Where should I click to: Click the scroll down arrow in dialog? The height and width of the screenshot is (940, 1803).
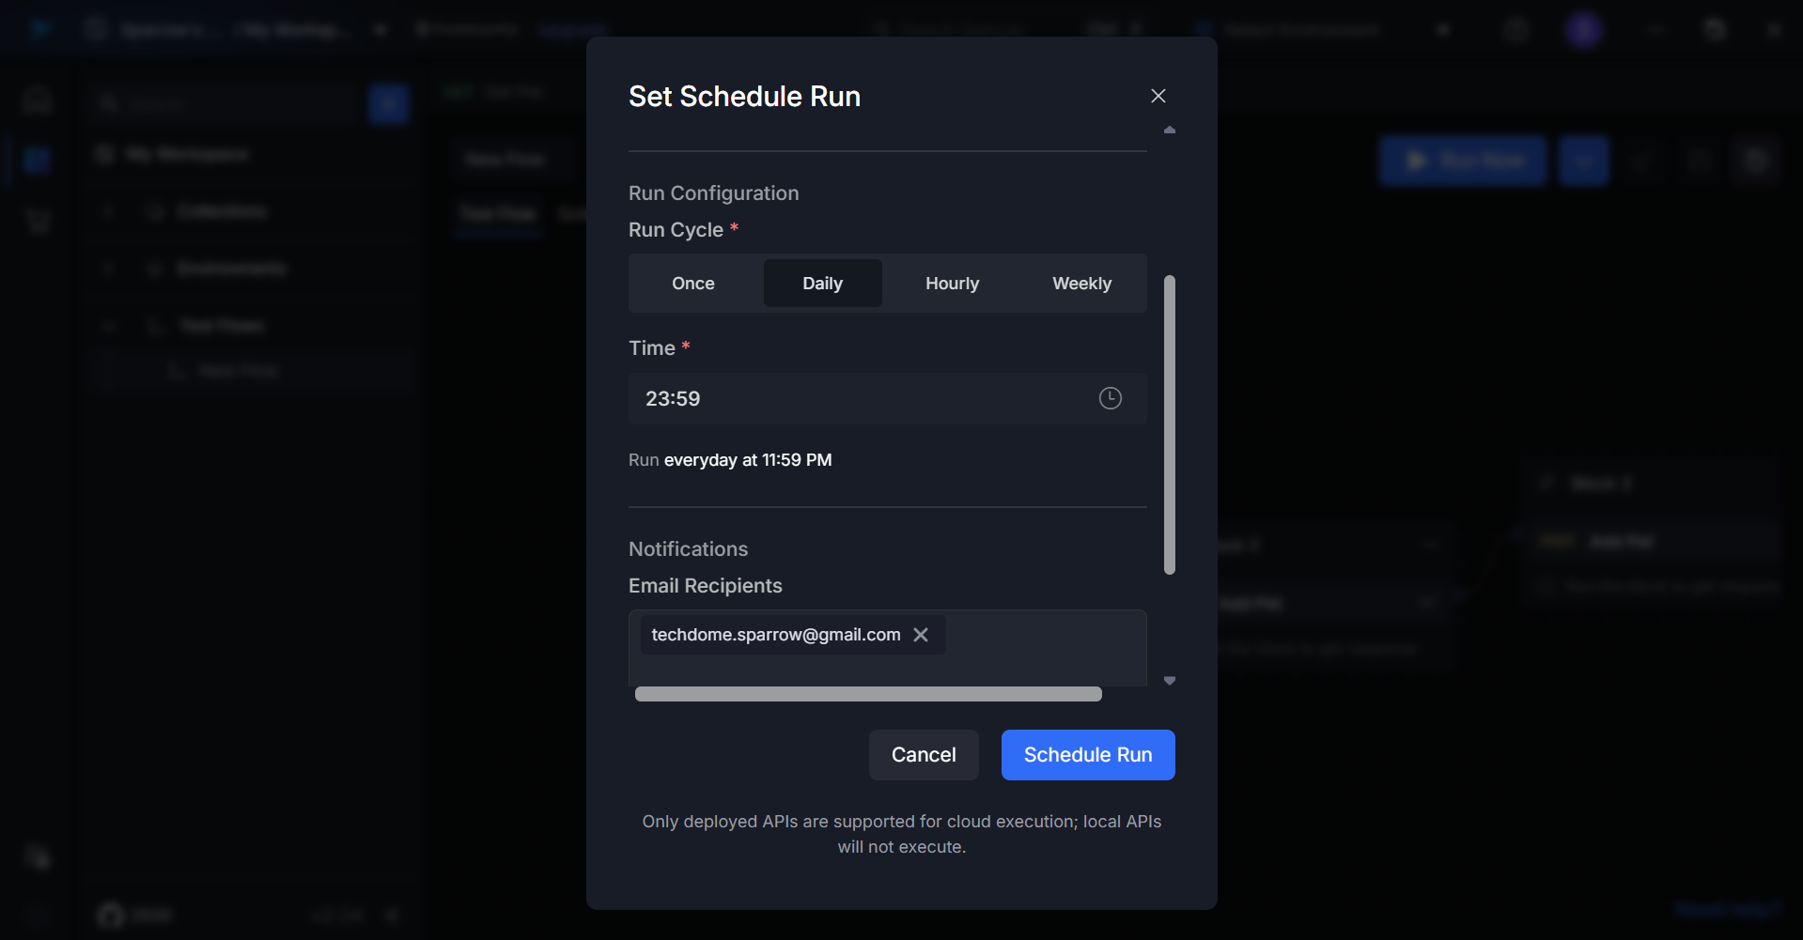1170,681
